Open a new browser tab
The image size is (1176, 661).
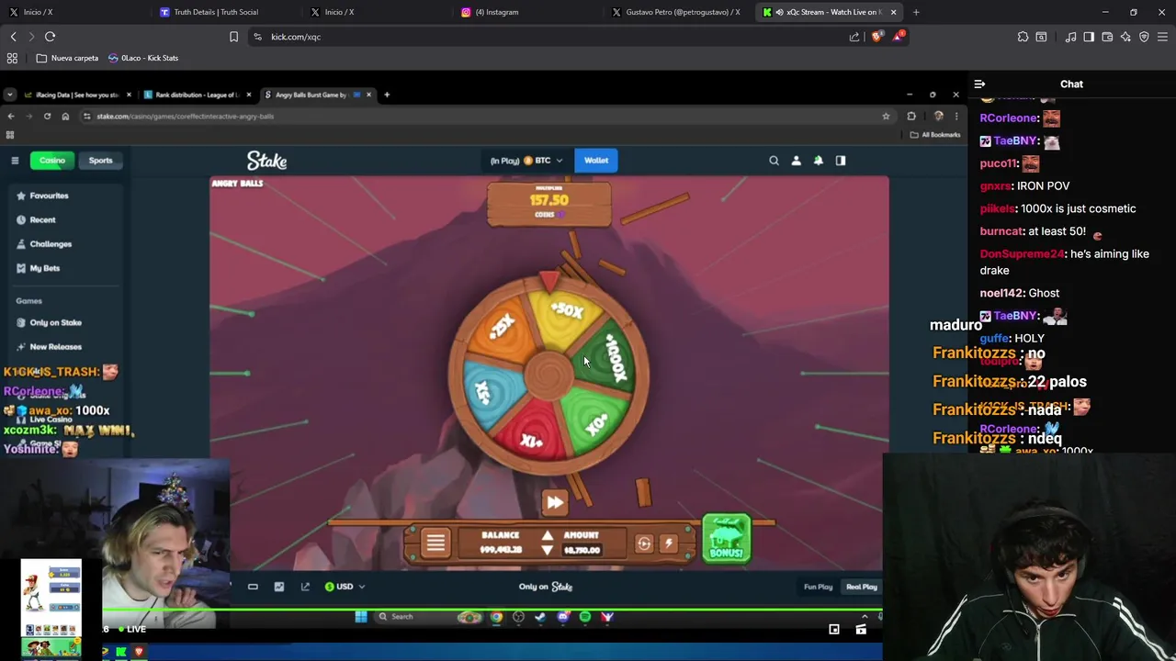click(x=916, y=12)
